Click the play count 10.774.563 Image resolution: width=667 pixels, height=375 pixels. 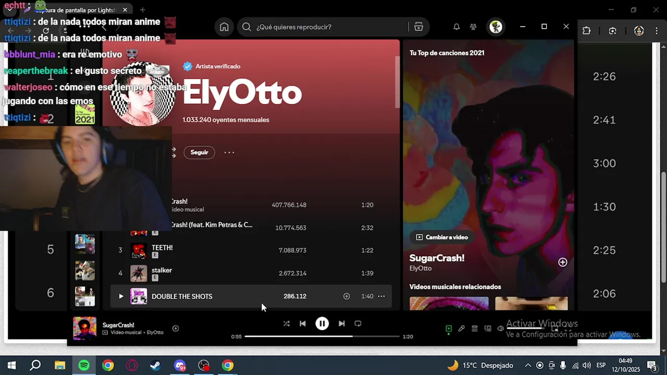click(291, 228)
